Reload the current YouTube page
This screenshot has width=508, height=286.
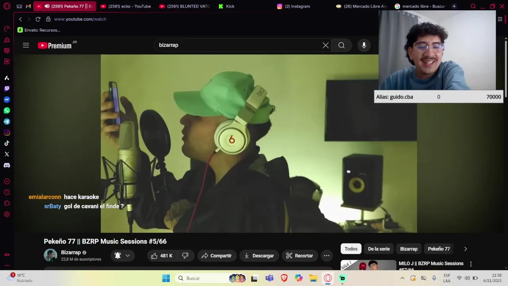[x=38, y=19]
